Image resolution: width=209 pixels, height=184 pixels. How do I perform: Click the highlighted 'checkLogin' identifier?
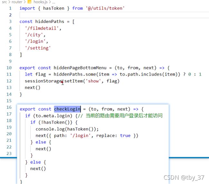click(x=67, y=109)
